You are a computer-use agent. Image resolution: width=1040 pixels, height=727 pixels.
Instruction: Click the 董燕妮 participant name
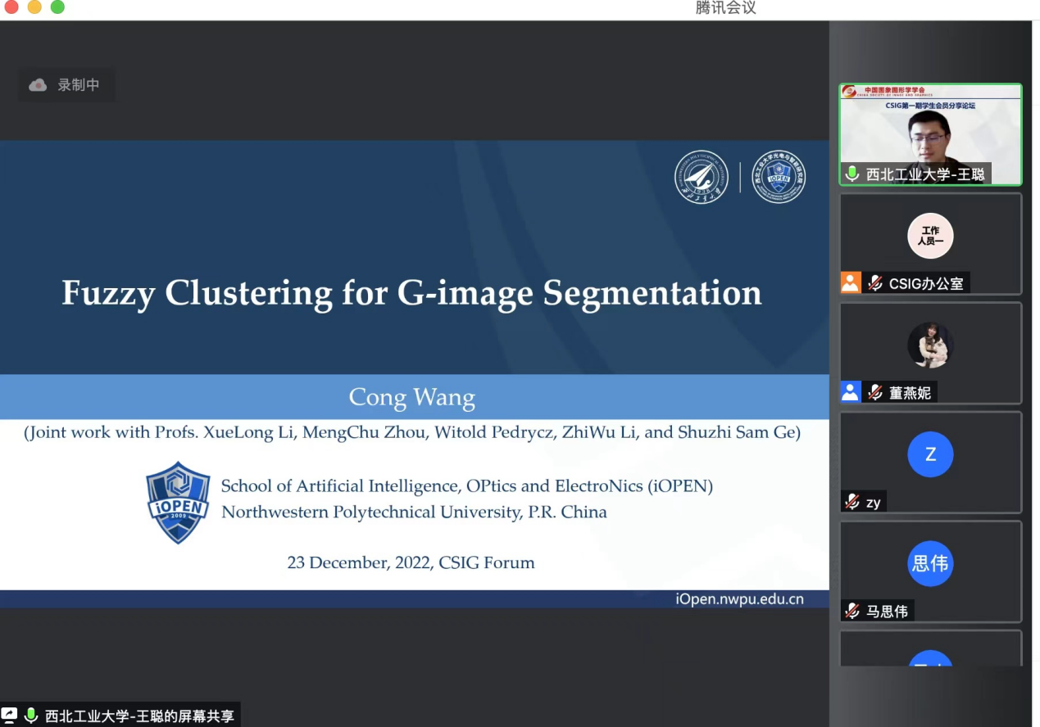coord(910,392)
